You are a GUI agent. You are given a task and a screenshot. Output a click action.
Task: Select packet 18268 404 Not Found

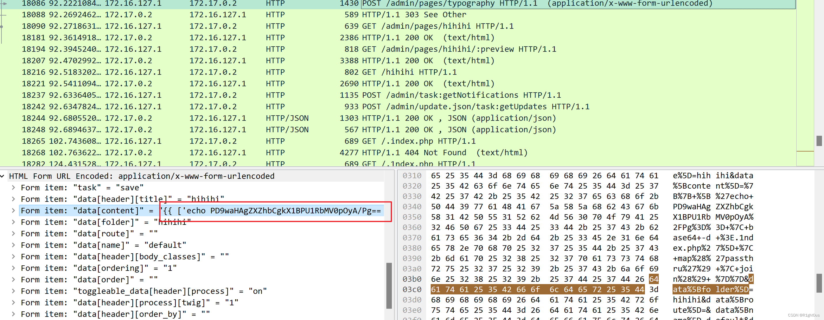coord(398,153)
